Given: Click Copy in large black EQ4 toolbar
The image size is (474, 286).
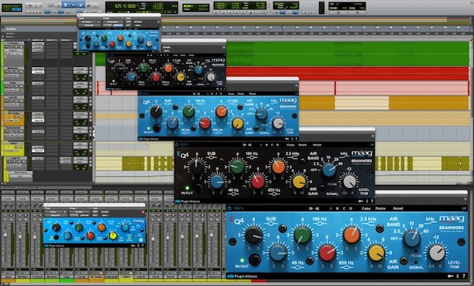Looking at the screenshot, I should coord(291,145).
